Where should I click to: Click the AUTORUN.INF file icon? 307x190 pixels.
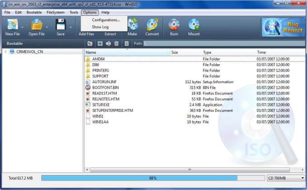click(x=88, y=82)
